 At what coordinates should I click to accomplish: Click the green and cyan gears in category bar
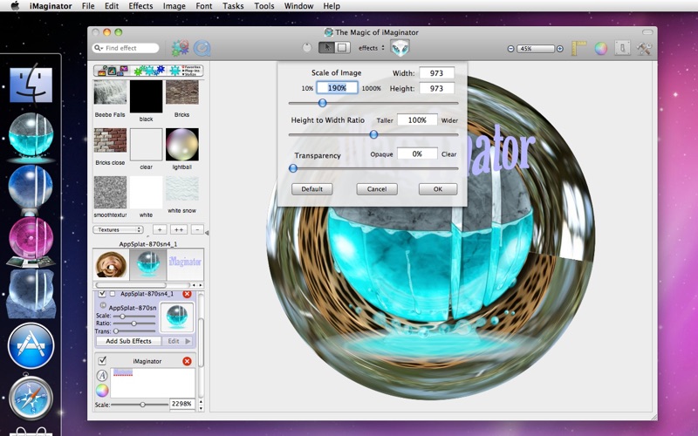click(x=148, y=71)
